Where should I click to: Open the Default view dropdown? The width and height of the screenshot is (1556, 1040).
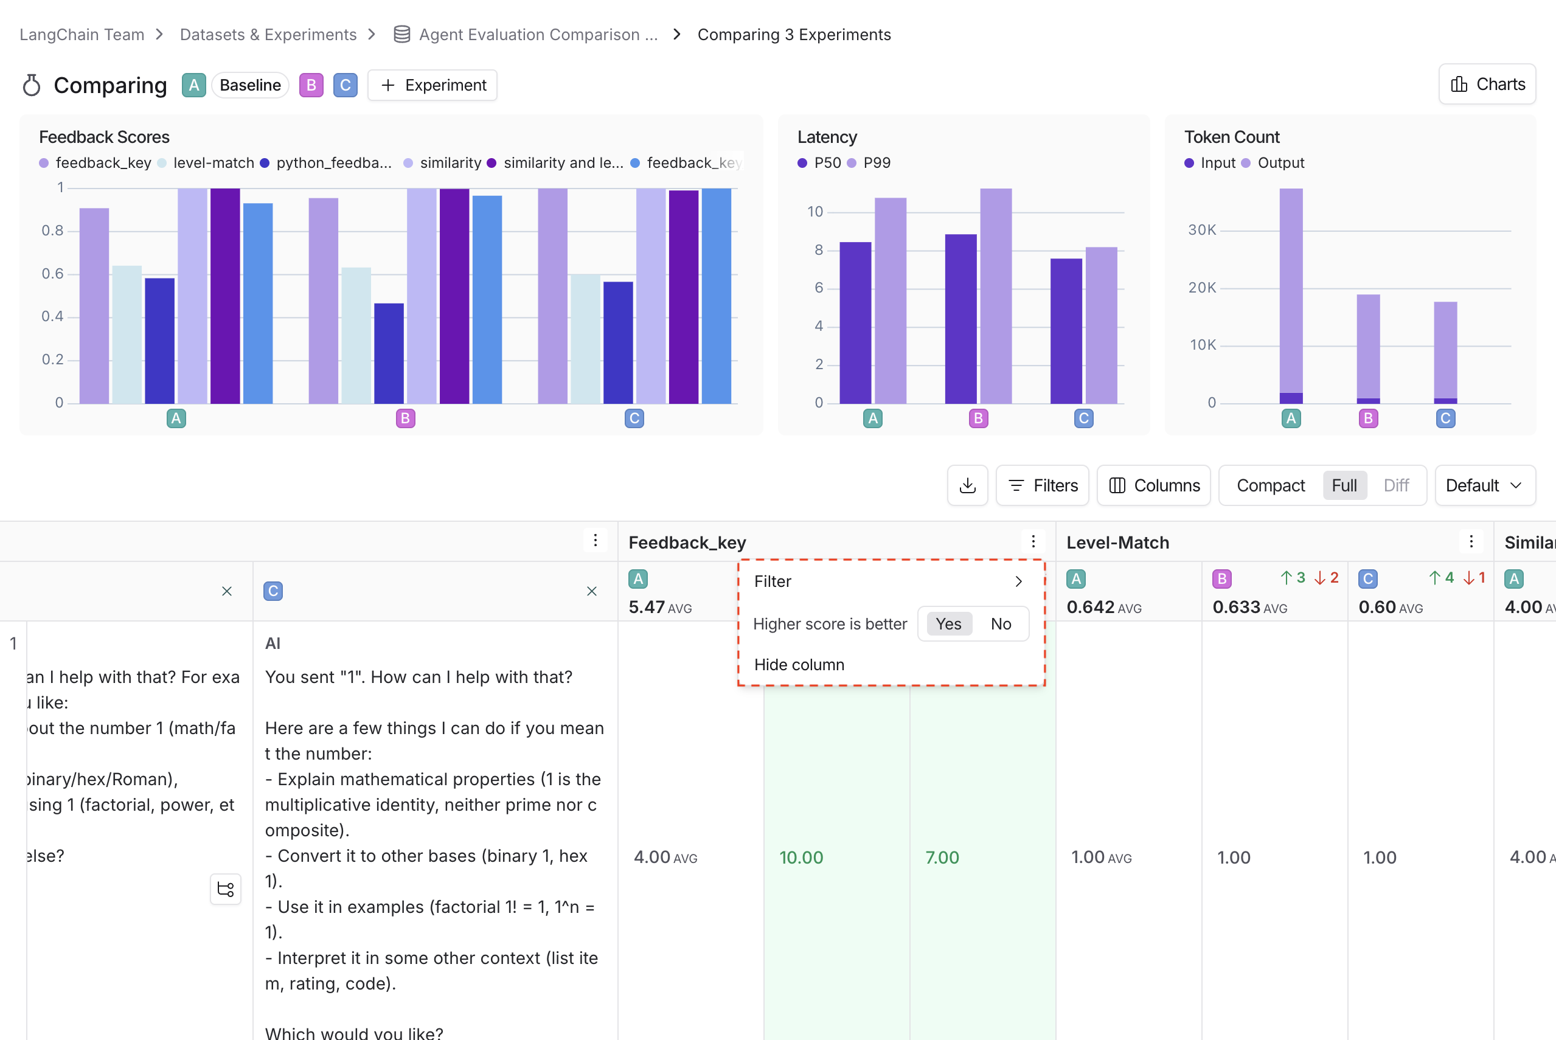pyautogui.click(x=1484, y=485)
